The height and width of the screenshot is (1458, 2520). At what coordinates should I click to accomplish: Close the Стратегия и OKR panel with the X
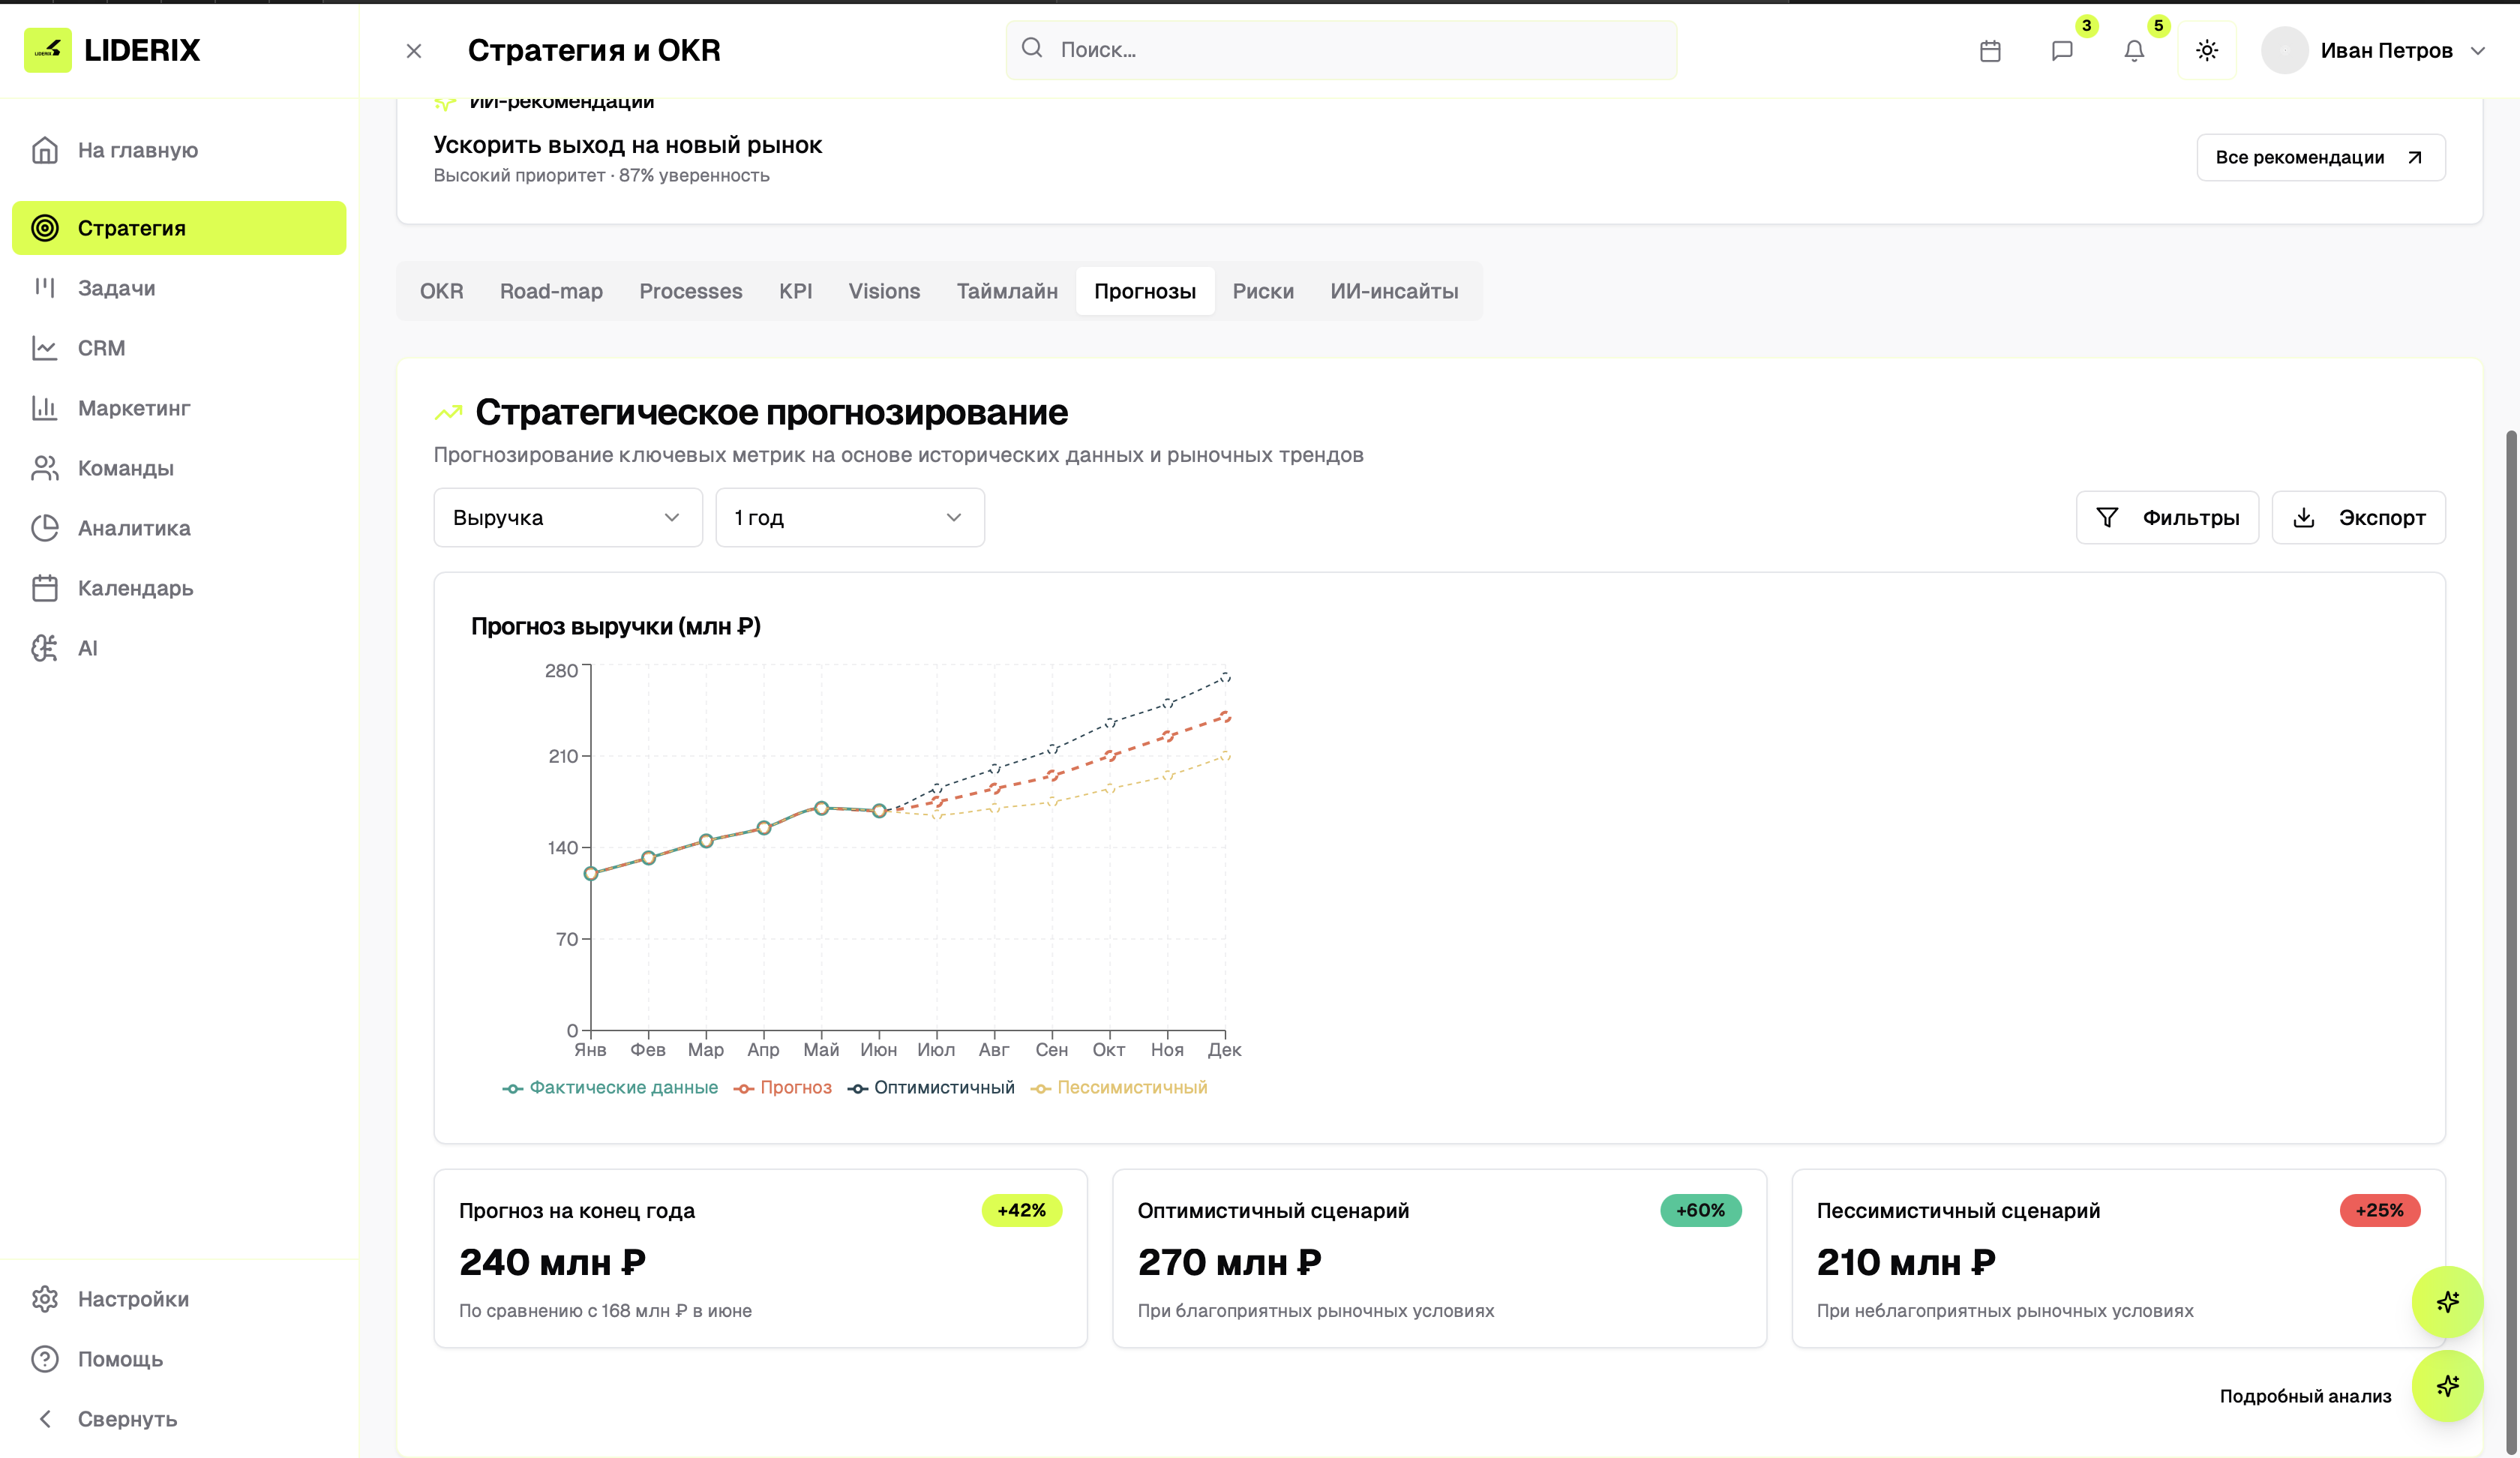pos(414,50)
